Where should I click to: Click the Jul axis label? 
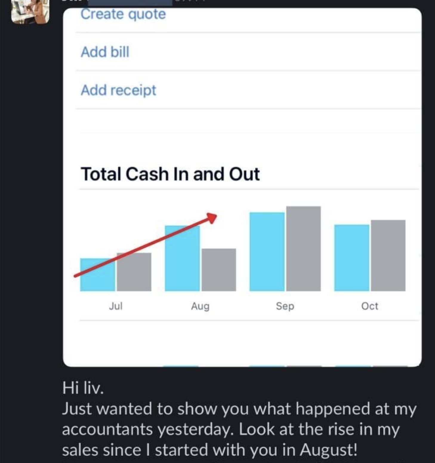coord(115,306)
